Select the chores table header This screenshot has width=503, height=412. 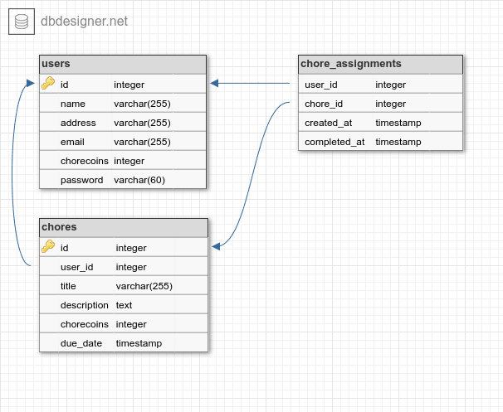coord(124,227)
